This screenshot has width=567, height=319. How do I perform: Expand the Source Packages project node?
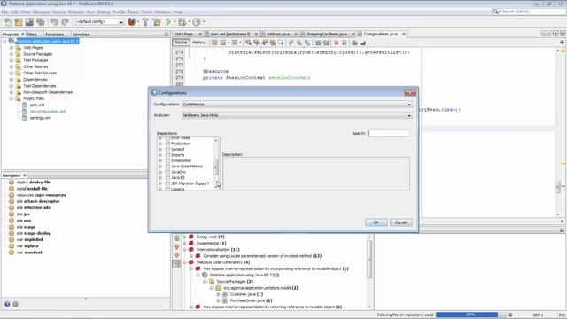pyautogui.click(x=12, y=54)
